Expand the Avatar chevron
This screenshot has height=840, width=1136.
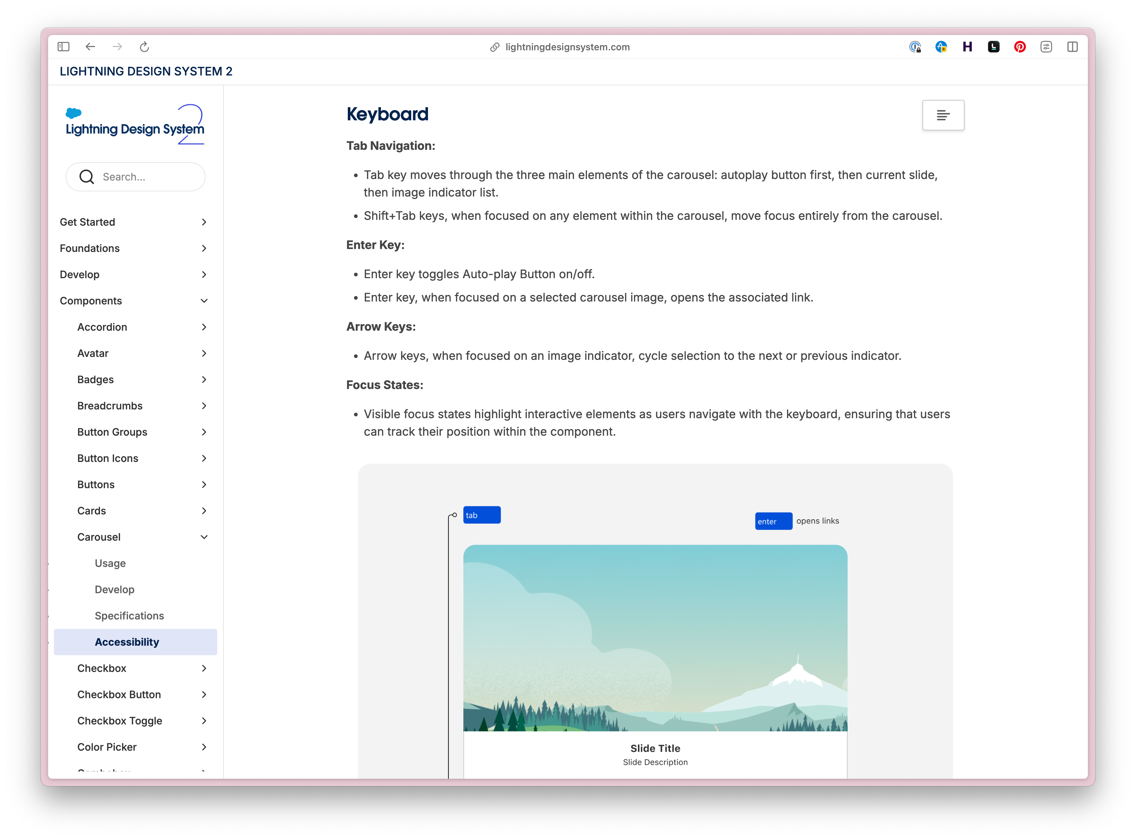pos(204,353)
